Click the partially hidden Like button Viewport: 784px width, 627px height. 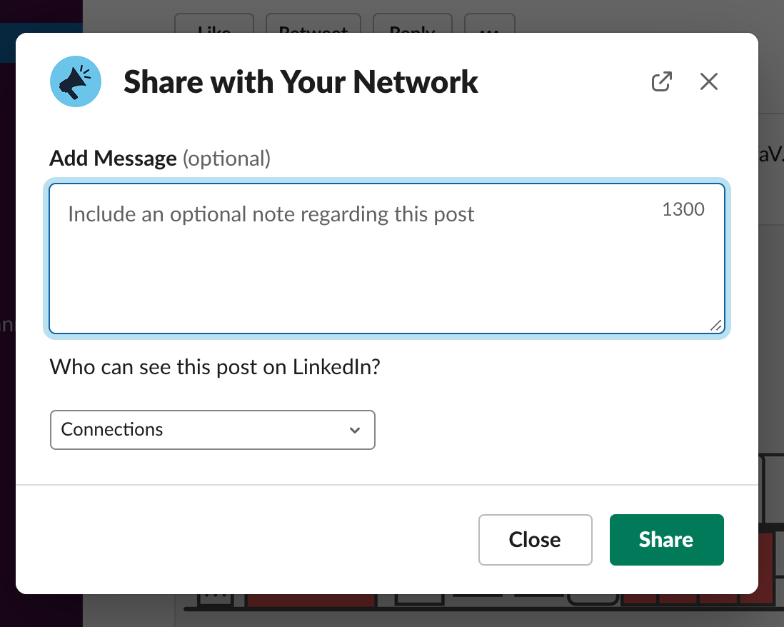(214, 24)
